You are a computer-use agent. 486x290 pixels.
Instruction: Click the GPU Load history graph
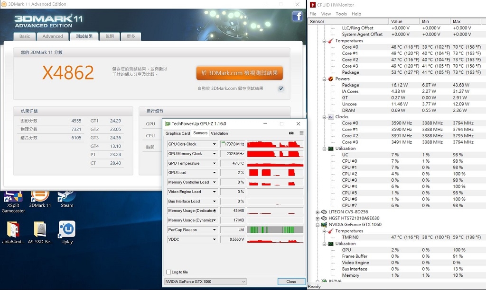point(275,173)
